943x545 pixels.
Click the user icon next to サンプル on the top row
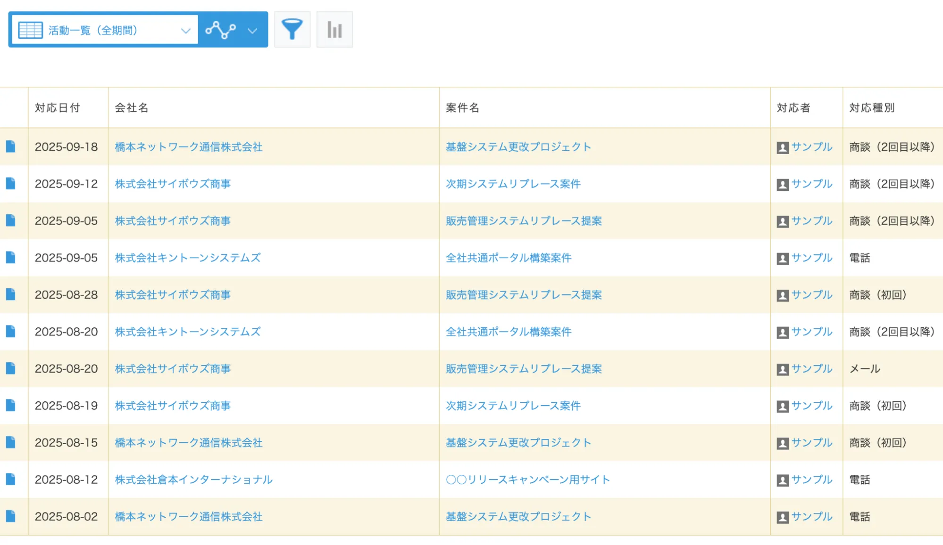[x=784, y=146]
